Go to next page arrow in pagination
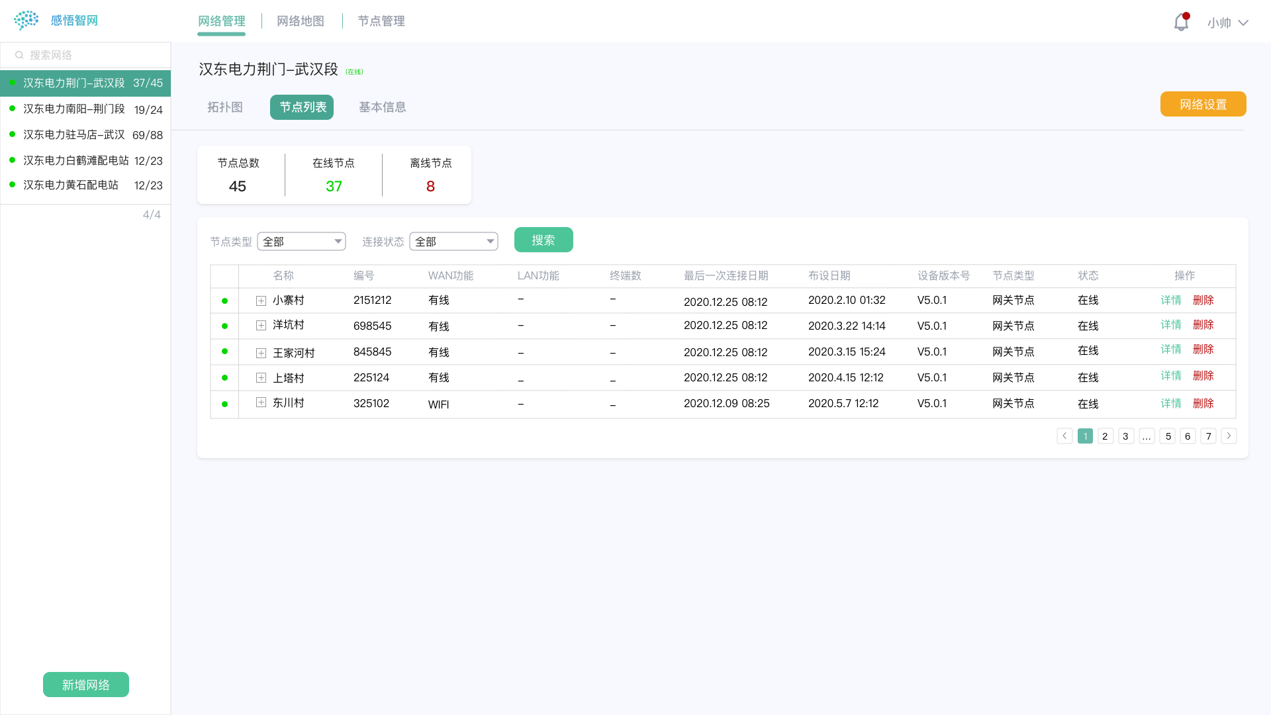The height and width of the screenshot is (715, 1271). tap(1229, 436)
